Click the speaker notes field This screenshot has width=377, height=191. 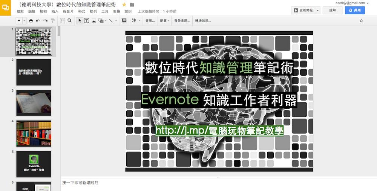(218, 185)
